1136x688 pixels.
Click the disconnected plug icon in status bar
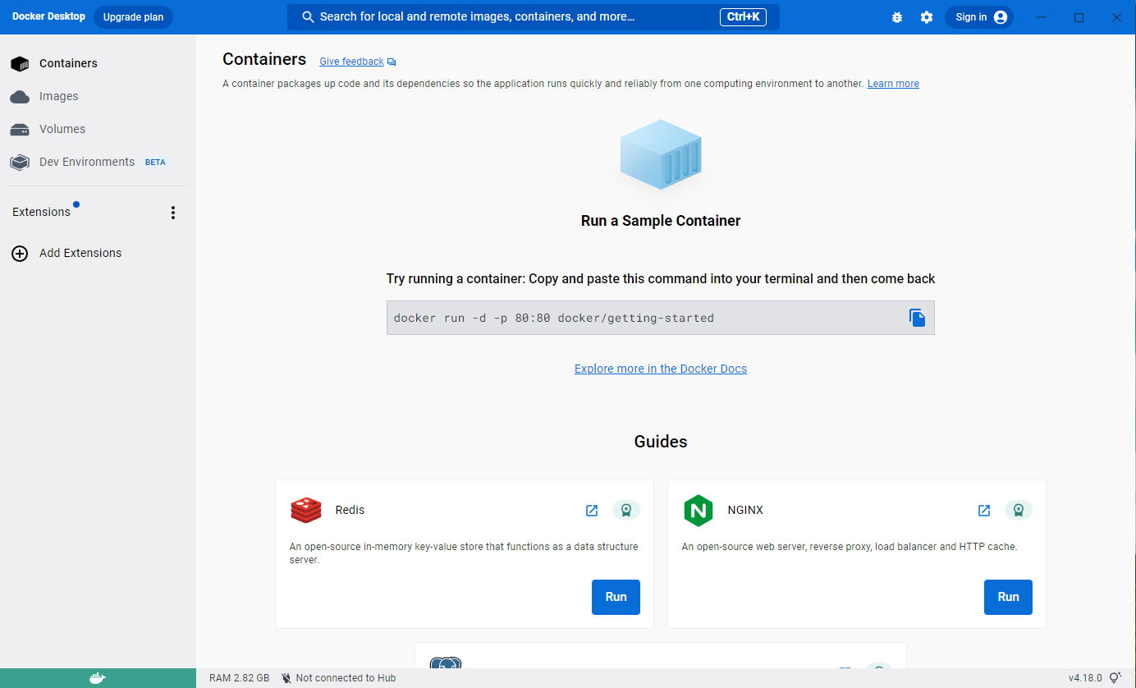286,678
